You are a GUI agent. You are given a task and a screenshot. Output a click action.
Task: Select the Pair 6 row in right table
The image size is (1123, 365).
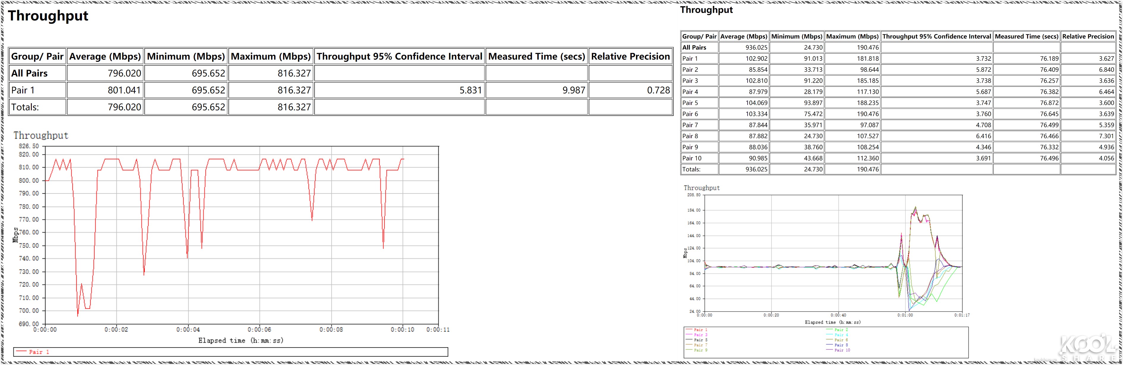click(690, 114)
